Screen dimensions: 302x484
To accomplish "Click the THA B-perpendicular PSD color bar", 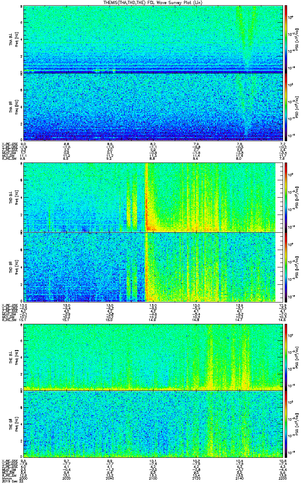I will 286,39.
